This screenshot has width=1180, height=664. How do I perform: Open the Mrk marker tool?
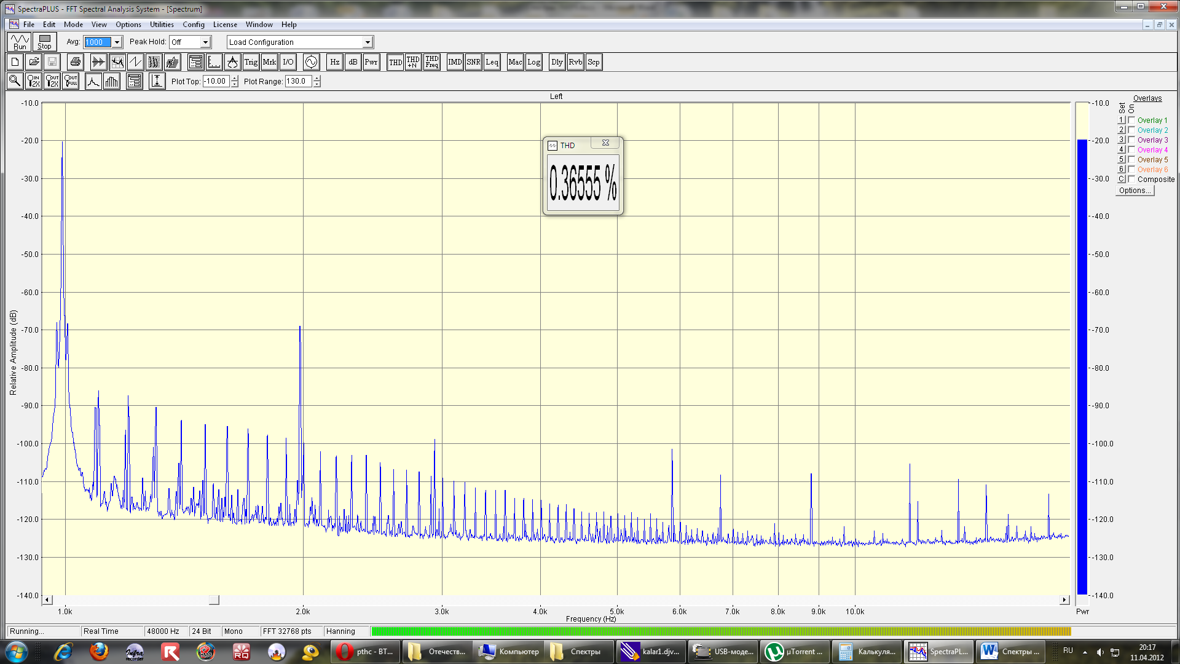click(x=268, y=61)
